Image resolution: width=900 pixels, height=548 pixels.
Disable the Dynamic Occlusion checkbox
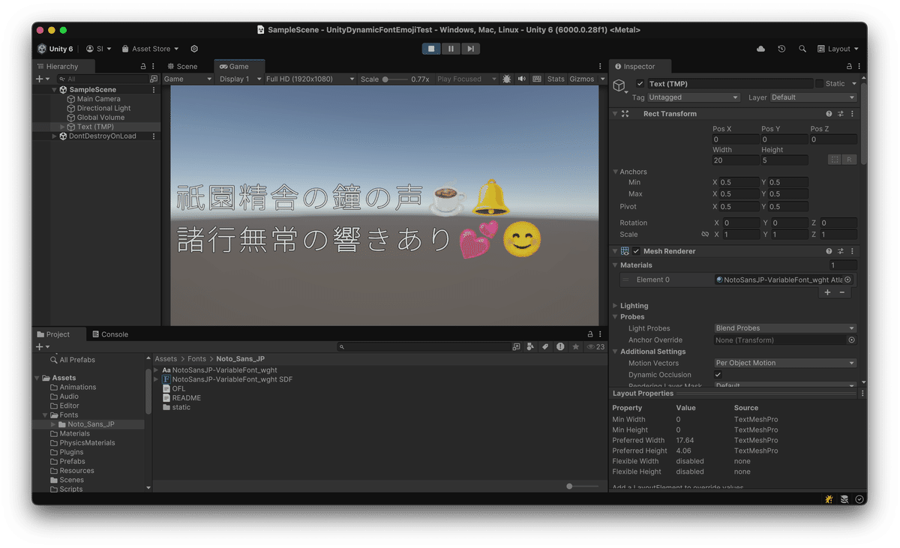(x=718, y=375)
